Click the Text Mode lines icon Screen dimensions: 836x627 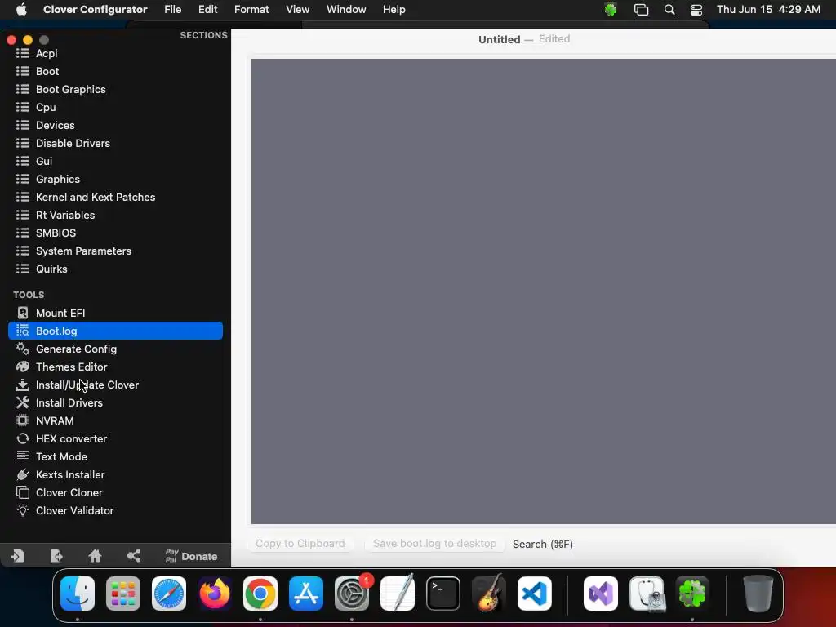[x=22, y=456]
